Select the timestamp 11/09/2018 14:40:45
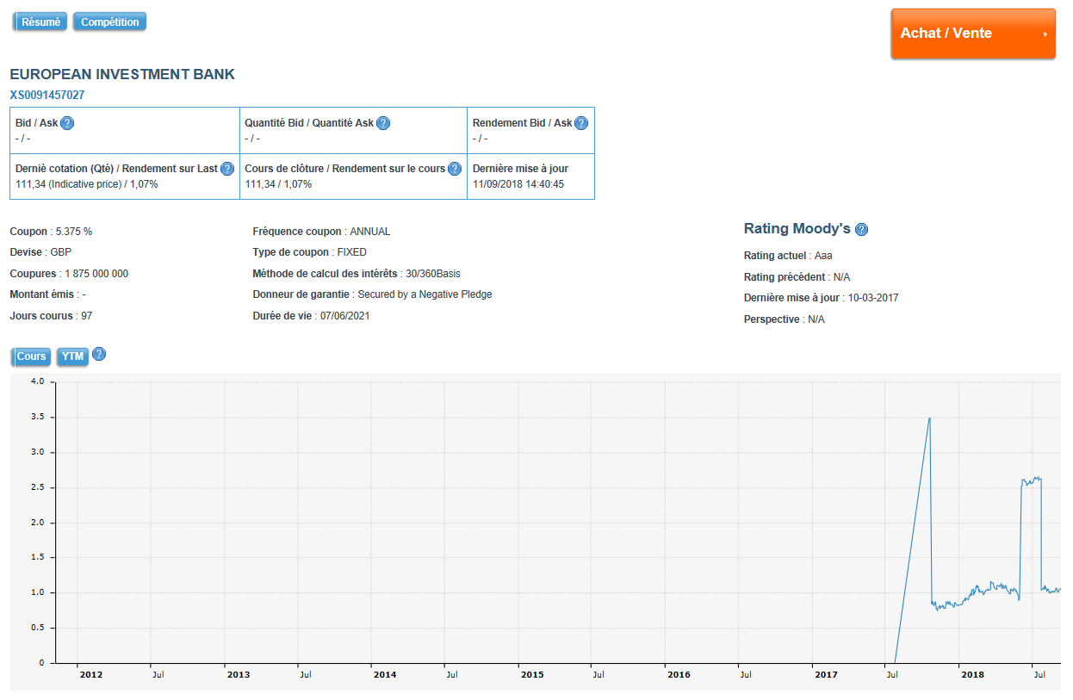Screen dimensions: 1073x700 518,184
